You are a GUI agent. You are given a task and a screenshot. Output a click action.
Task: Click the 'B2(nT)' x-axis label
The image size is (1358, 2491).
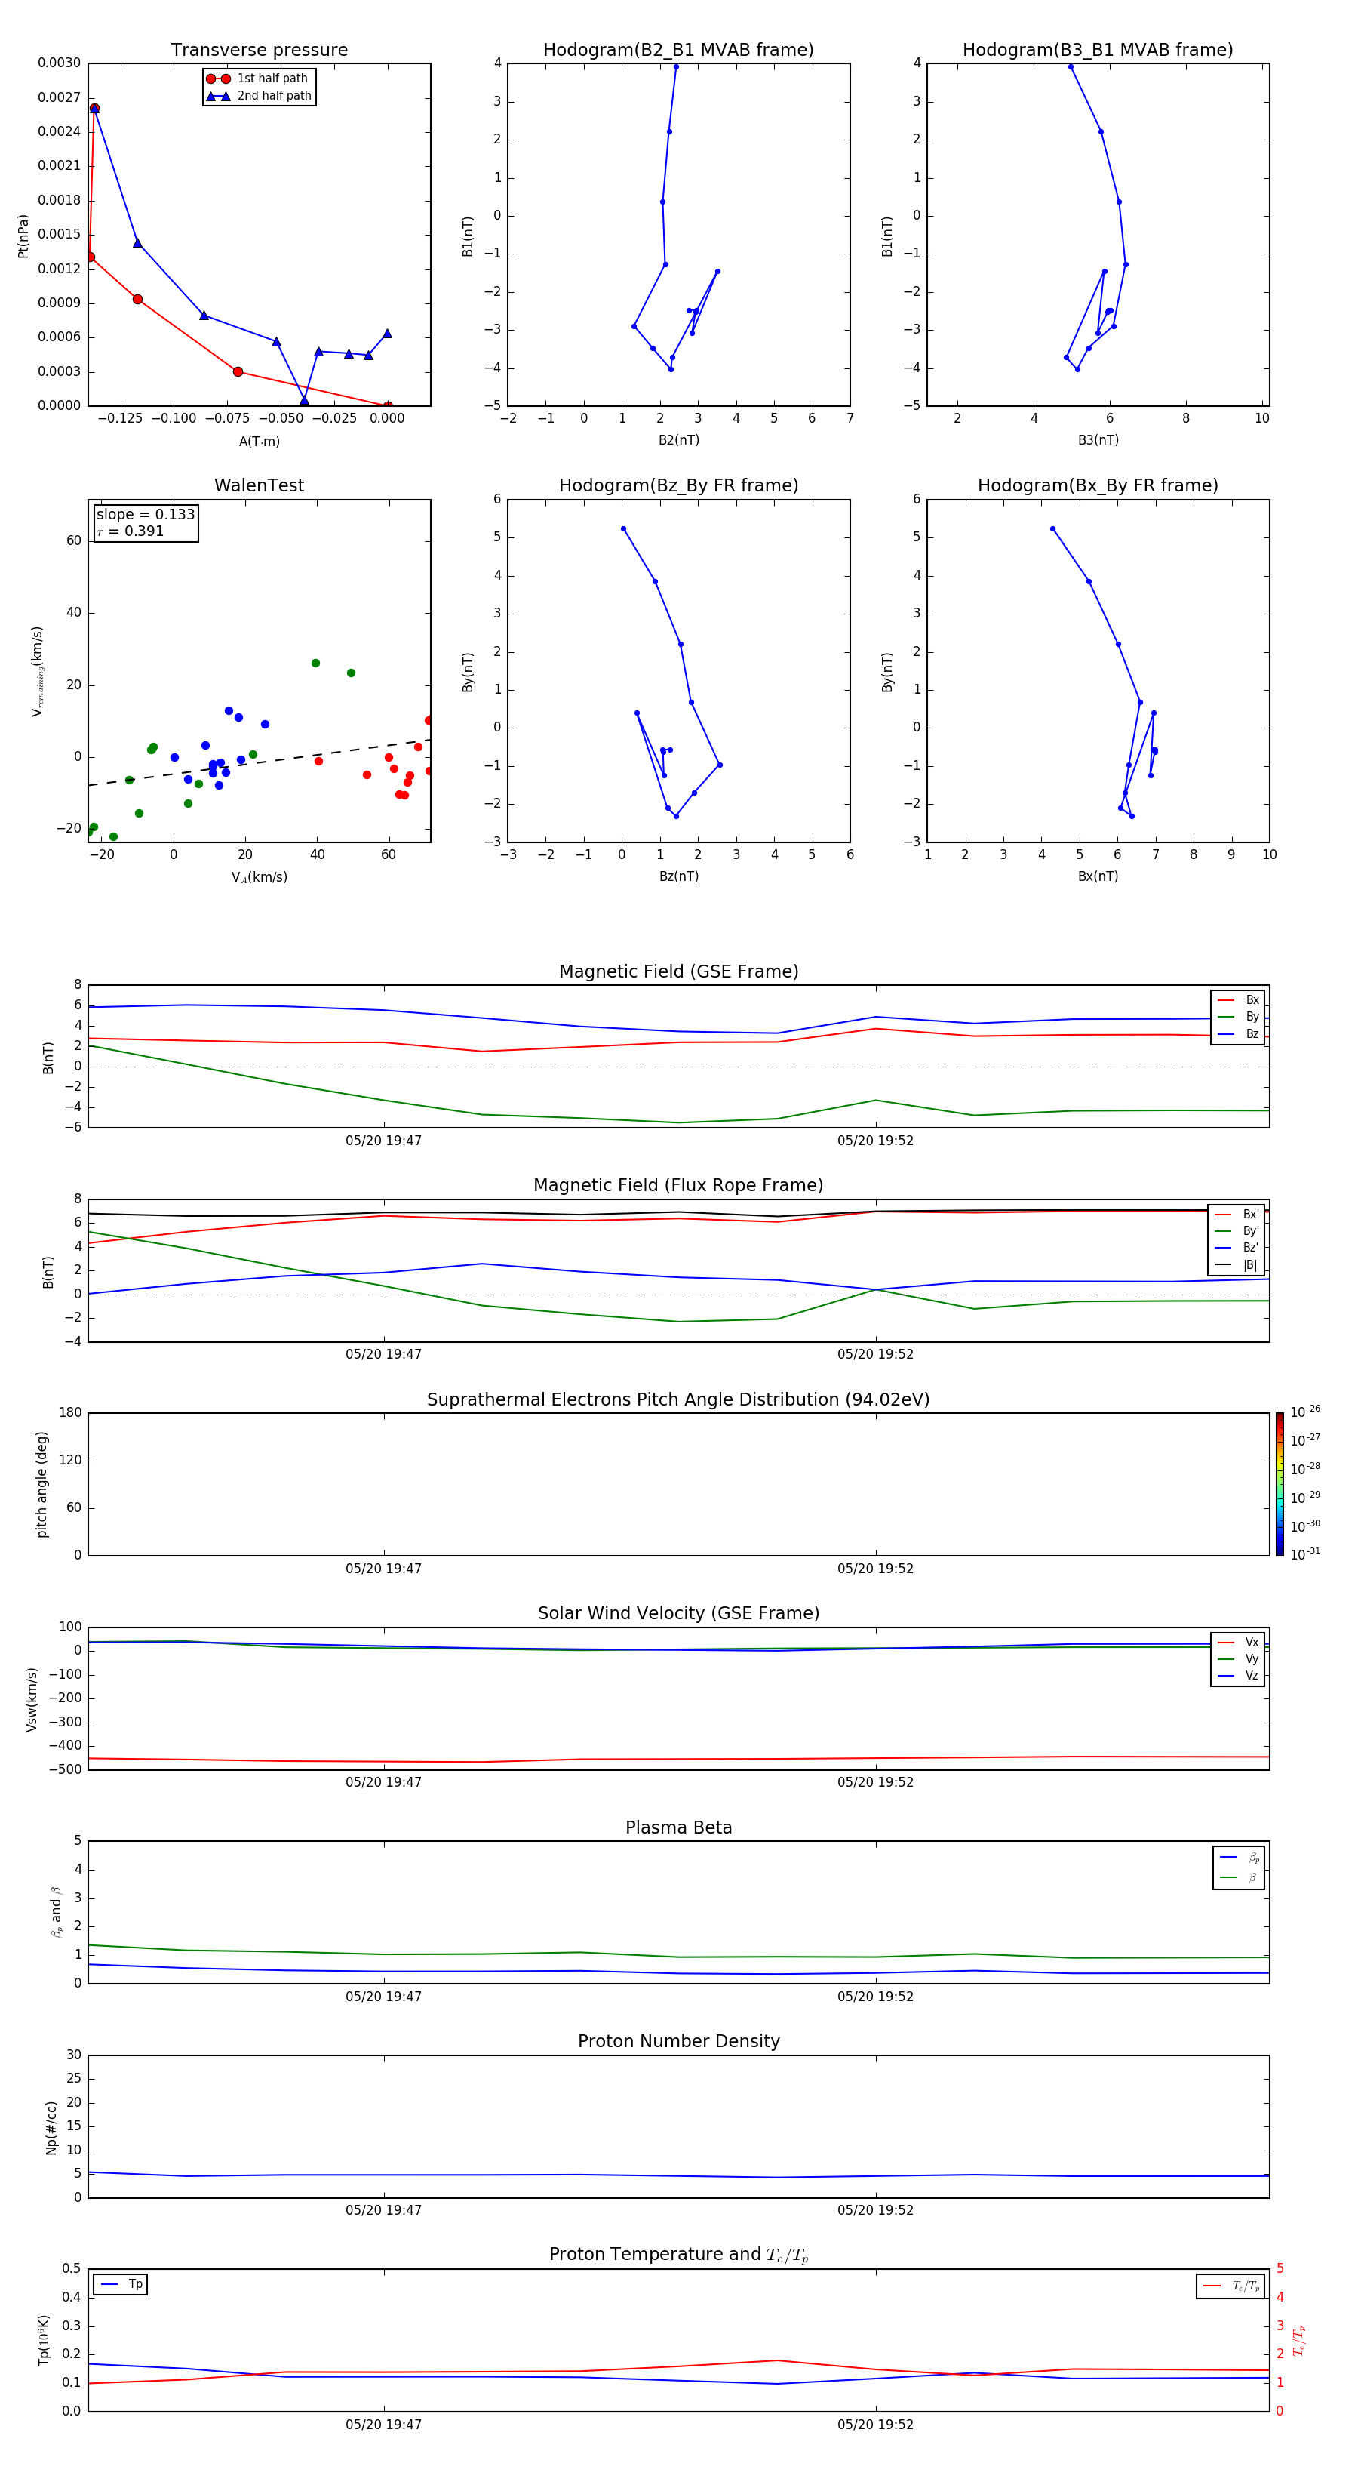pos(678,440)
